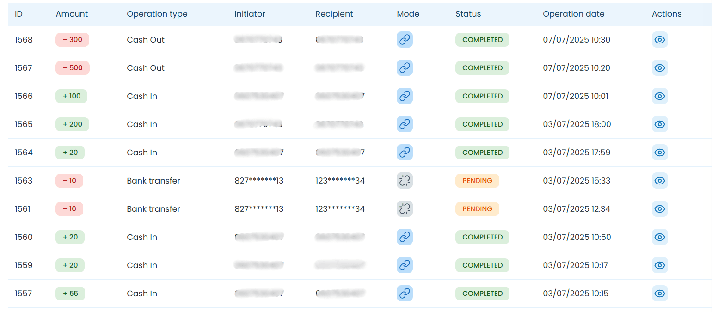
Task: Open eye icon for transaction 1567
Action: (x=660, y=68)
